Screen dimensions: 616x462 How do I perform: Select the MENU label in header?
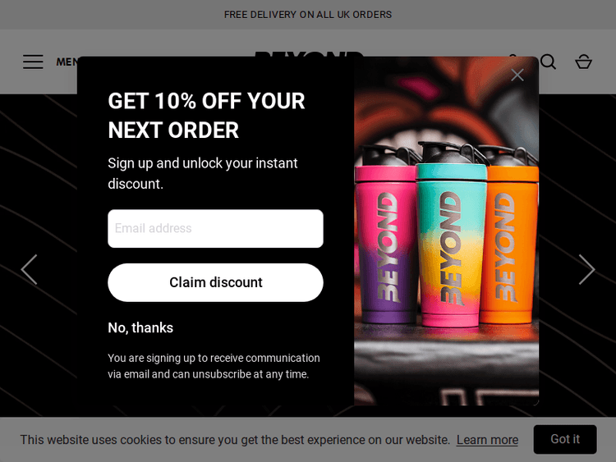click(67, 62)
